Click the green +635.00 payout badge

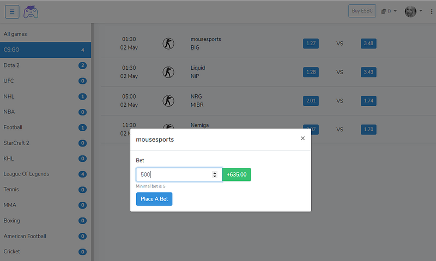click(237, 174)
